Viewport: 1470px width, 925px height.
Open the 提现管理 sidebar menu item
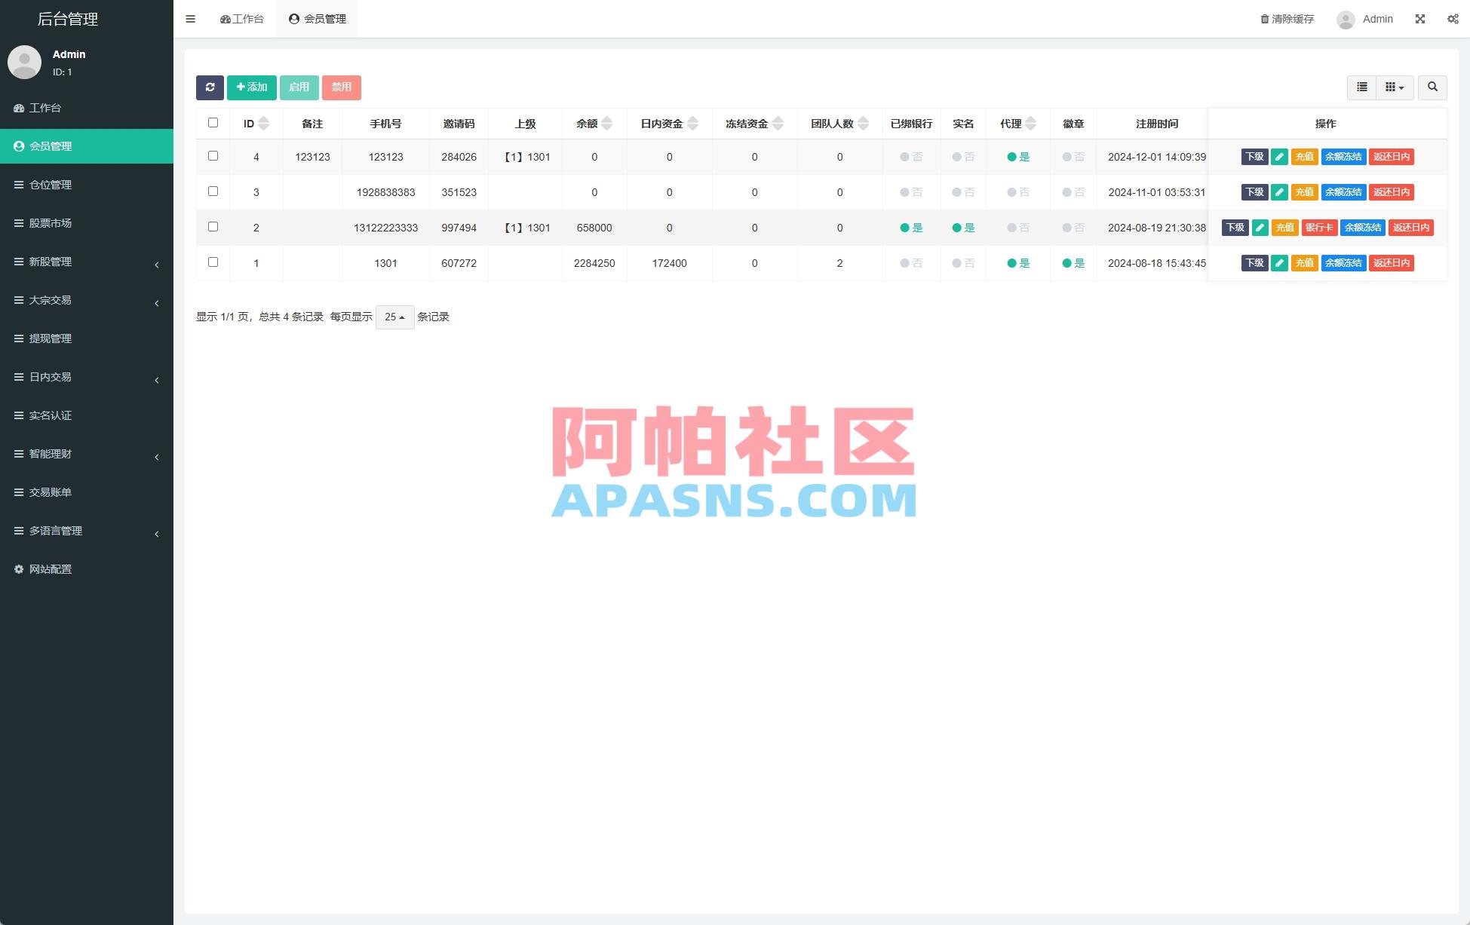pos(87,338)
